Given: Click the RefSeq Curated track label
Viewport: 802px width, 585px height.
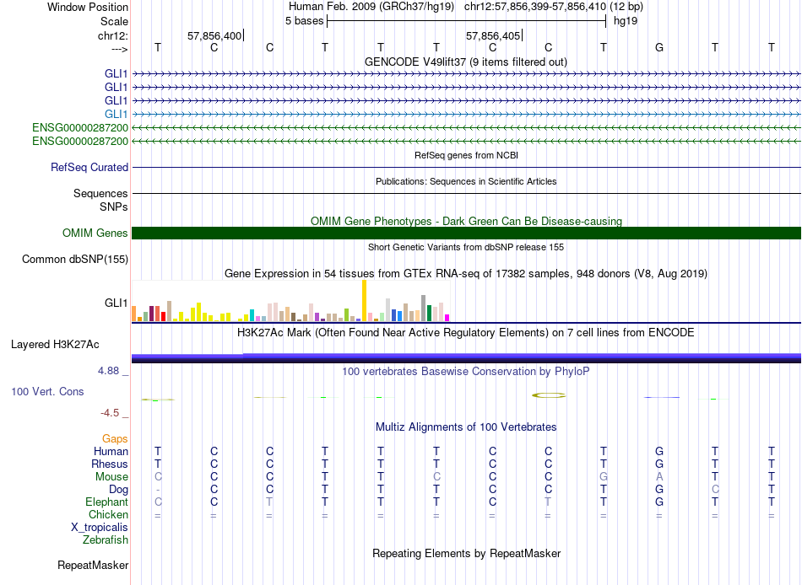Looking at the screenshot, I should pos(89,167).
